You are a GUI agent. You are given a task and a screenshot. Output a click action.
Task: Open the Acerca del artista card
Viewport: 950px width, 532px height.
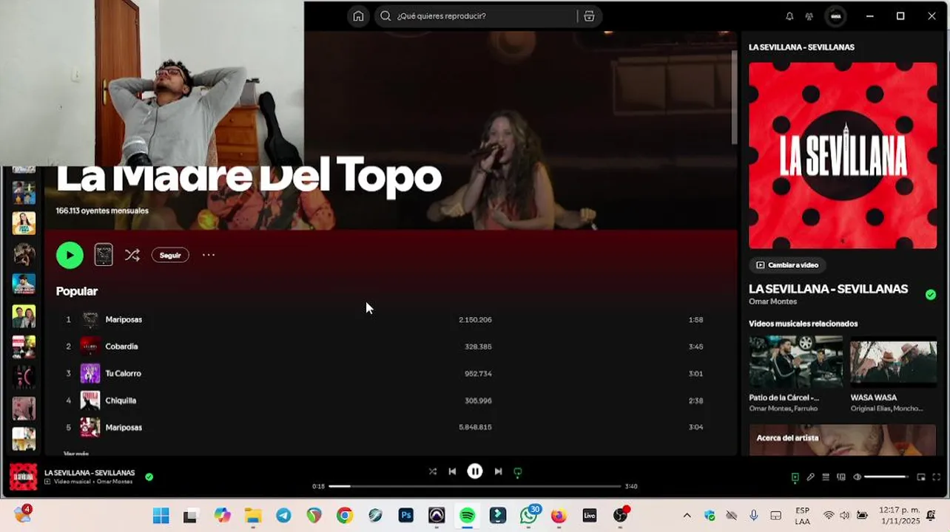[843, 440]
